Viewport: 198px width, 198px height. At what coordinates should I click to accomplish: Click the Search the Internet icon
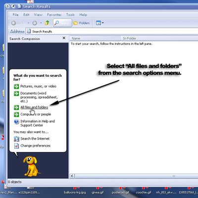pyautogui.click(x=16, y=139)
